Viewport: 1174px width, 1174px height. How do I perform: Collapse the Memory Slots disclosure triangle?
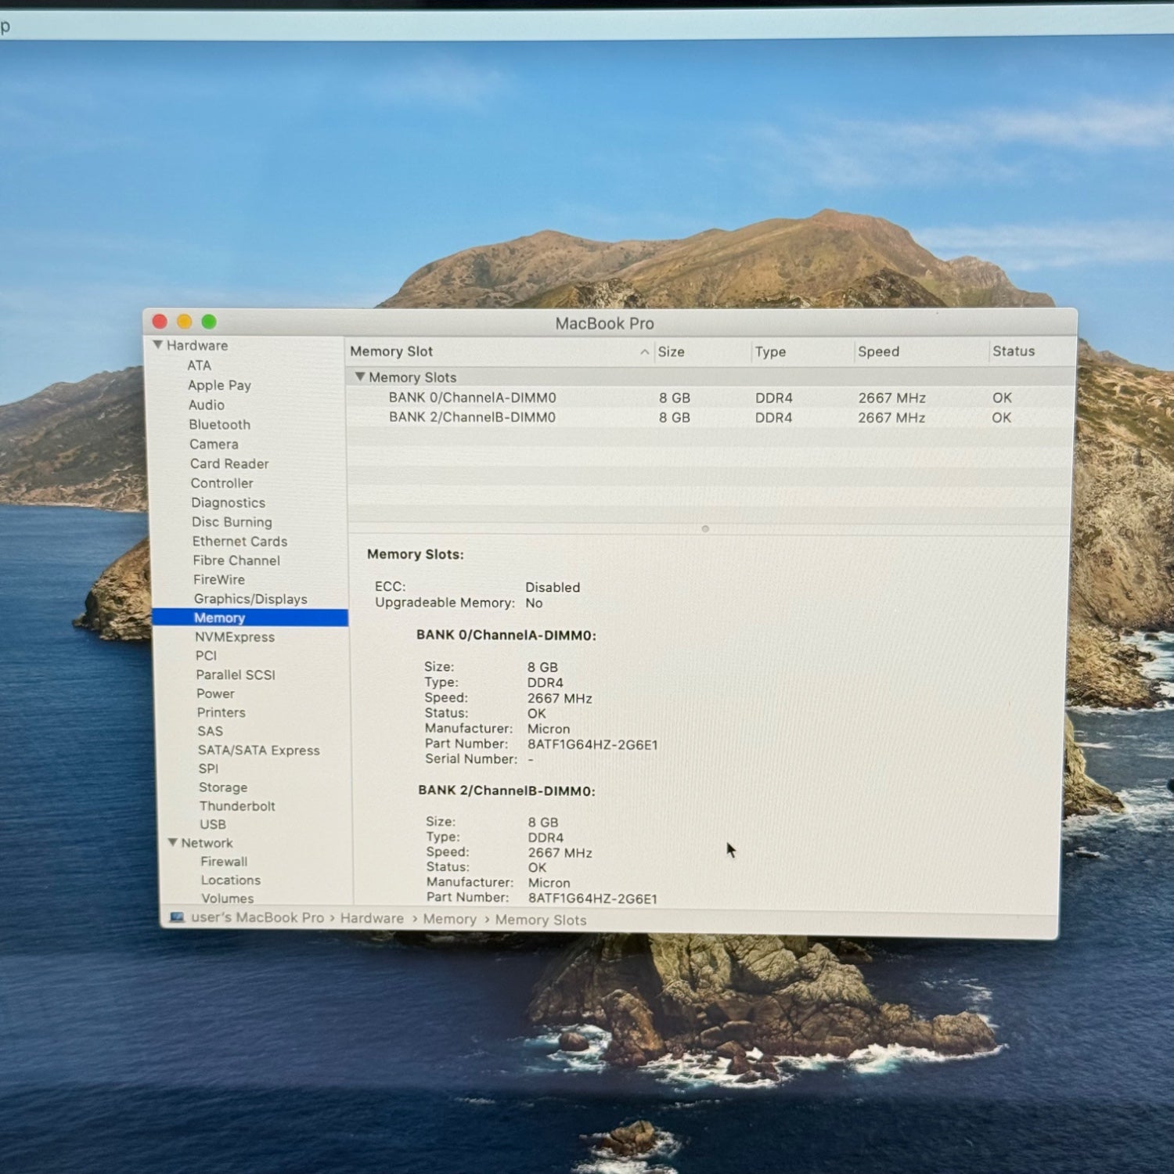point(360,377)
